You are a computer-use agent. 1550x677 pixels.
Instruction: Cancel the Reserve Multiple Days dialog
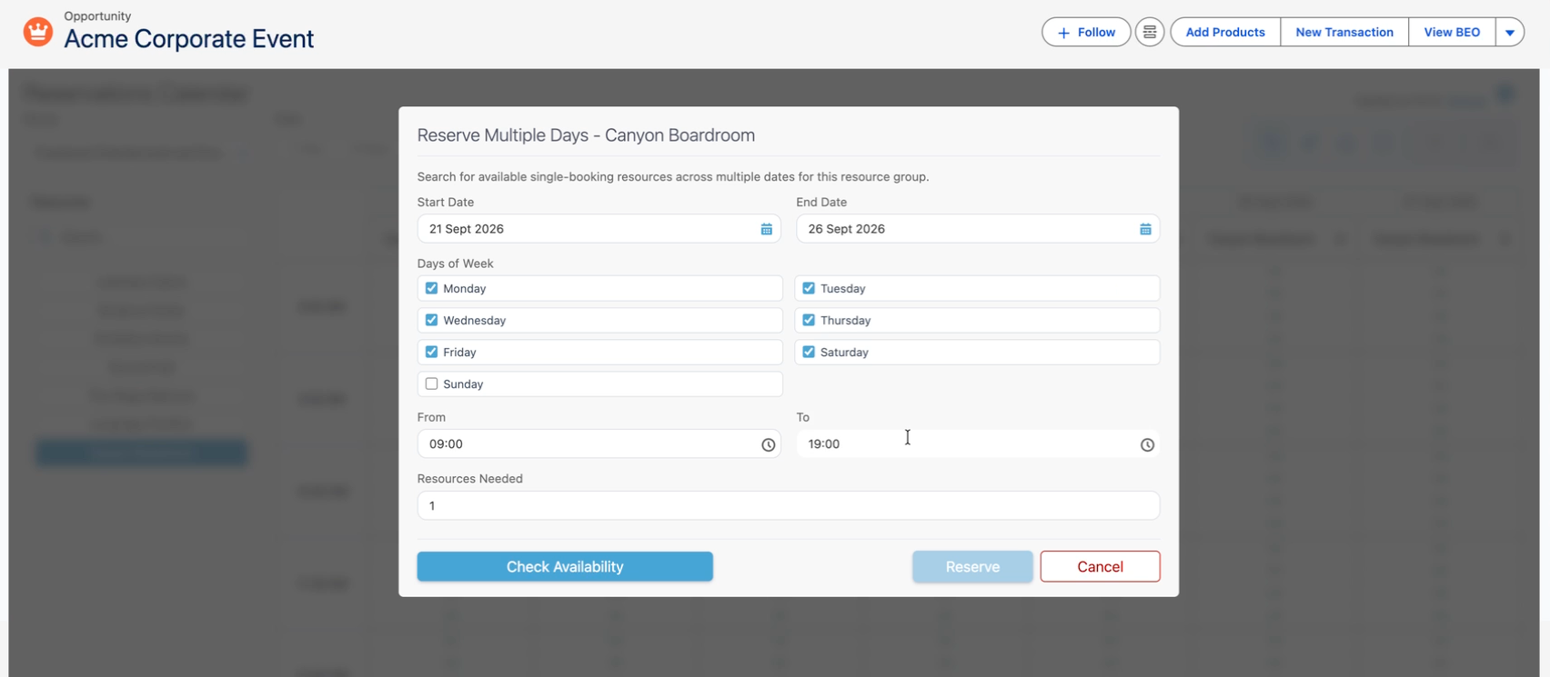[x=1100, y=566]
